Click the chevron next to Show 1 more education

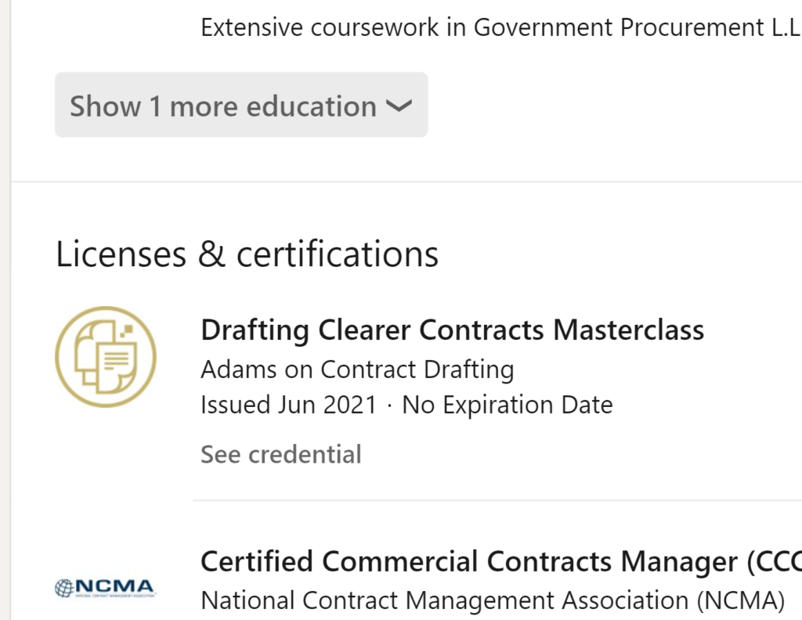[399, 106]
